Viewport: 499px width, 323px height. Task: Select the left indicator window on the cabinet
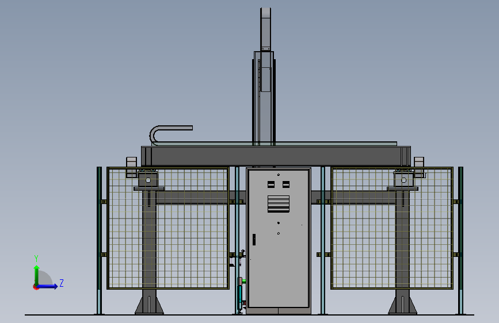click(x=271, y=184)
